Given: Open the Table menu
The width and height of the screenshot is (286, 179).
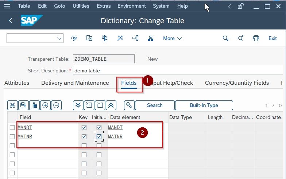Looking at the screenshot, I should tap(24, 6).
